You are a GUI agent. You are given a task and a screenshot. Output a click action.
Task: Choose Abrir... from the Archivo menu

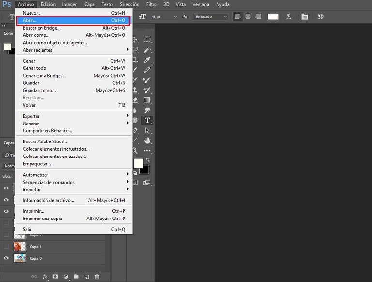click(74, 20)
